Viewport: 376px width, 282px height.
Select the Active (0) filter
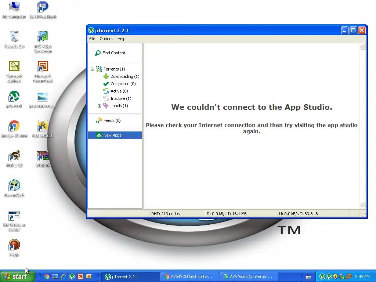tap(116, 91)
